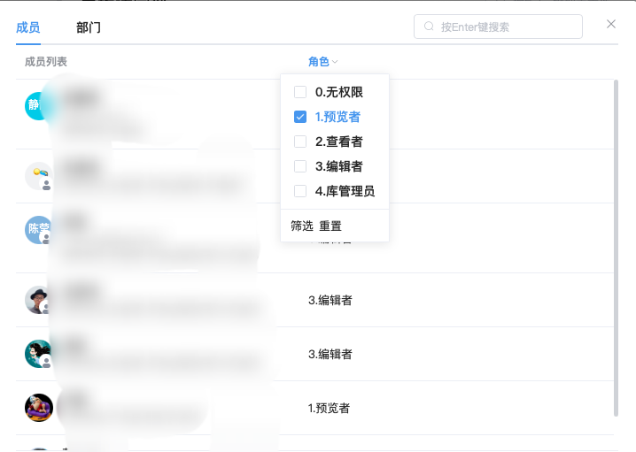
Task: Check the 2.查看者 checkbox
Action: pos(300,142)
